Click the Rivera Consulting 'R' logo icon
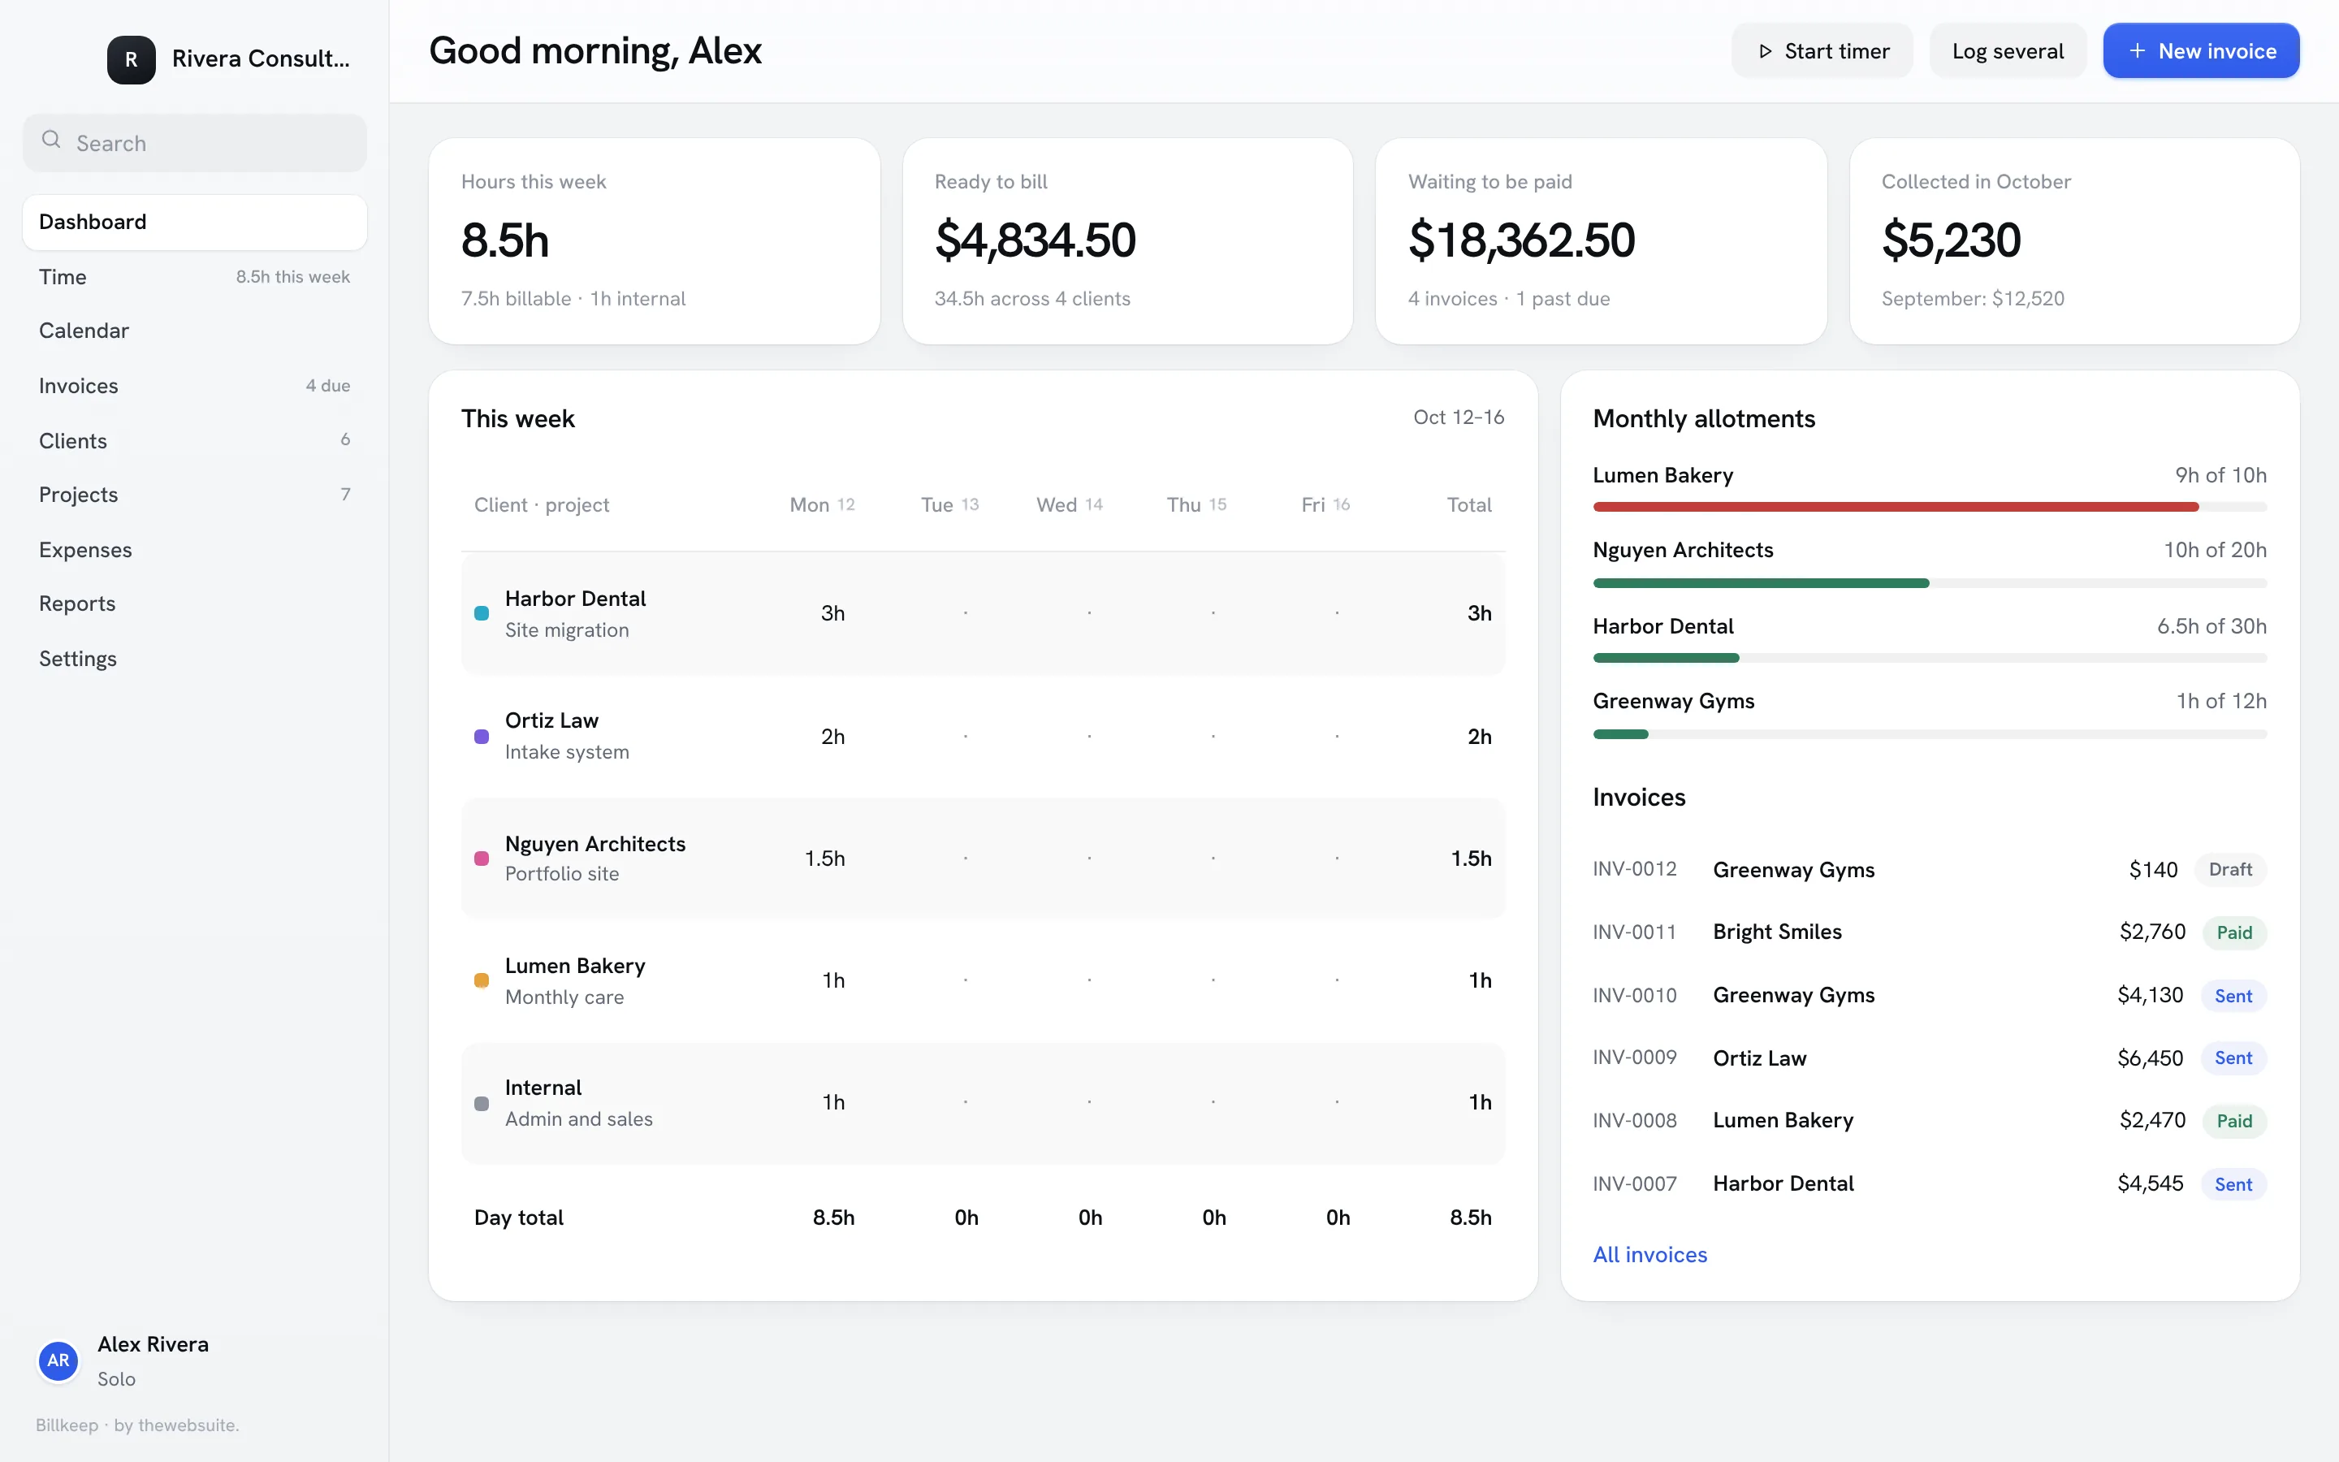 click(x=131, y=59)
